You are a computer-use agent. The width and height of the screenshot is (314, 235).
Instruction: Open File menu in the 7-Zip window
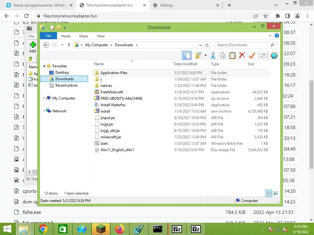pos(31,36)
